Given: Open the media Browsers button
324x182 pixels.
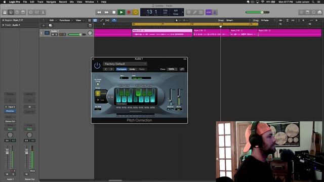Looking at the screenshot, I should 319,12.
